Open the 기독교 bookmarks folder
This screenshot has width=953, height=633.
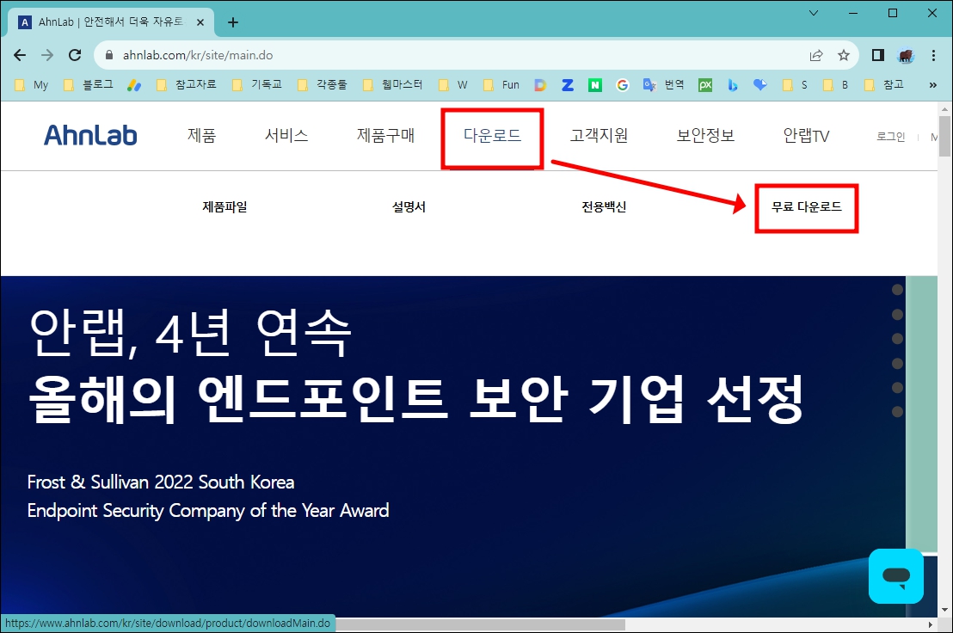coord(257,85)
